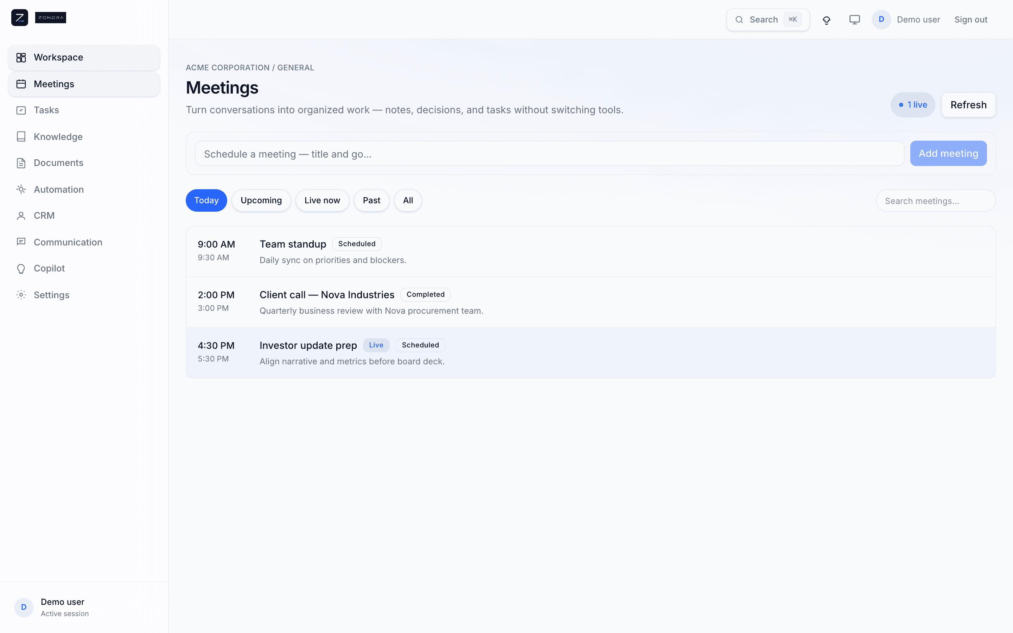Open the Team standup meeting
Viewport: 1013px width, 633px height.
[591, 251]
